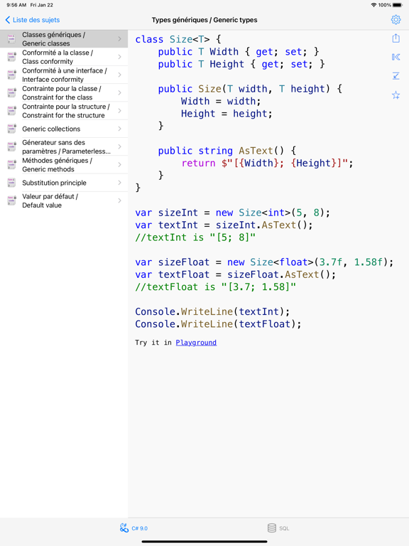Click the Conformité a la classe document icon

12,57
